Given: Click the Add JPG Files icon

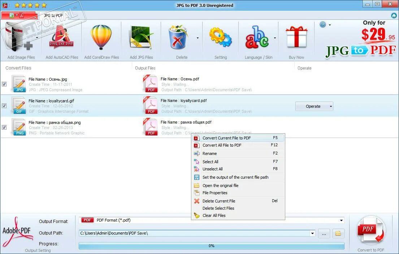Looking at the screenshot, I should (141, 37).
